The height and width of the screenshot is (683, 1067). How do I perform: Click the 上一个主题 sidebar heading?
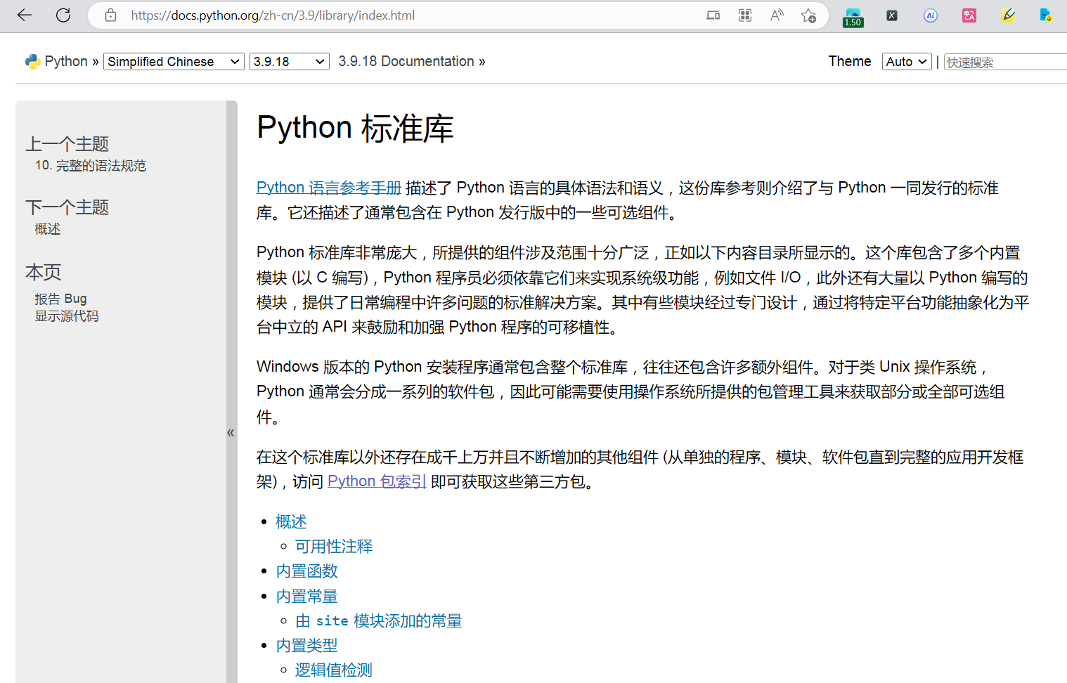click(x=67, y=144)
